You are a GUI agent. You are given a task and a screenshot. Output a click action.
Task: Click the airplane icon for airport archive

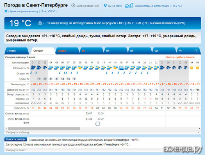coord(6,11)
